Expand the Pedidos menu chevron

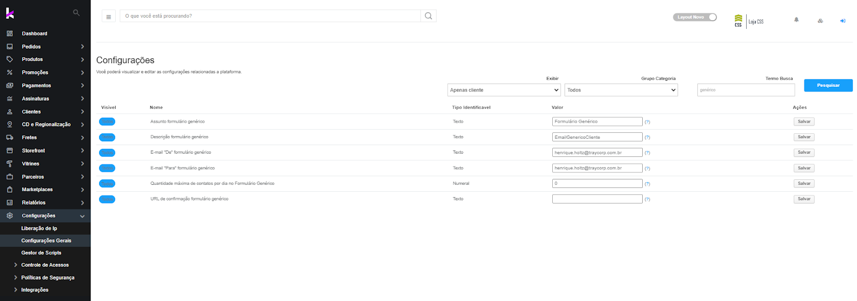(82, 47)
